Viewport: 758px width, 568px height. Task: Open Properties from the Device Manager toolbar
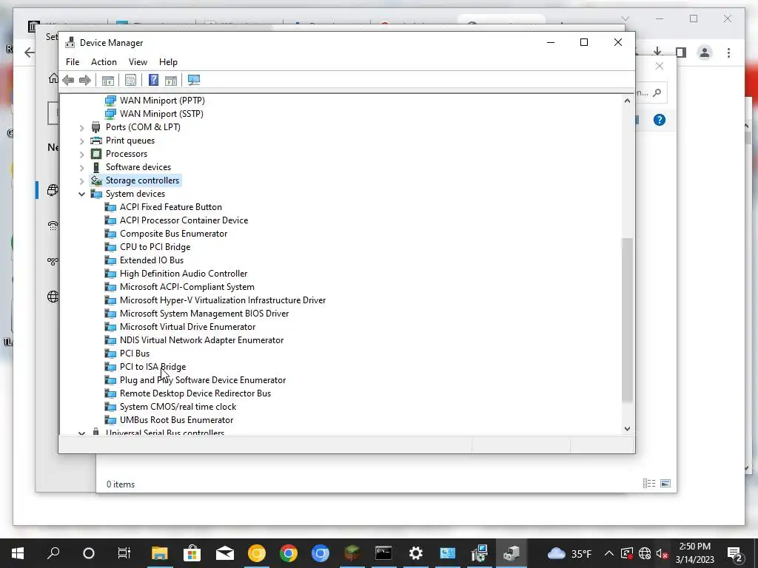click(130, 80)
